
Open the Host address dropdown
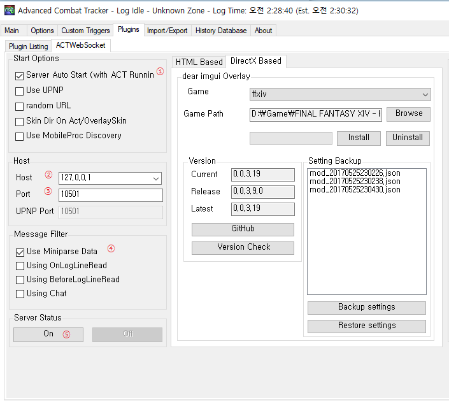(156, 178)
